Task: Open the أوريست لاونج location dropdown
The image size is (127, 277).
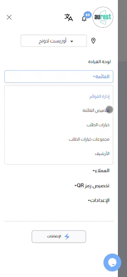Action: 54,41
